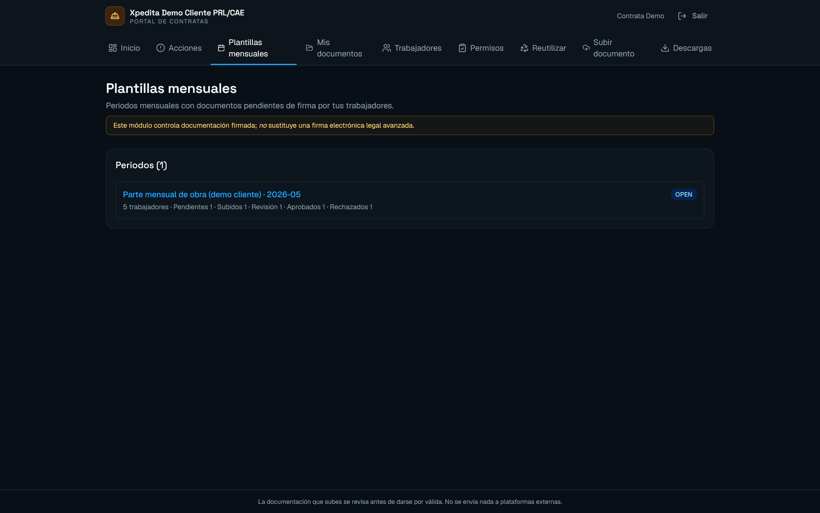
Task: Click the logout arrow icon beside Salir
Action: (x=682, y=16)
